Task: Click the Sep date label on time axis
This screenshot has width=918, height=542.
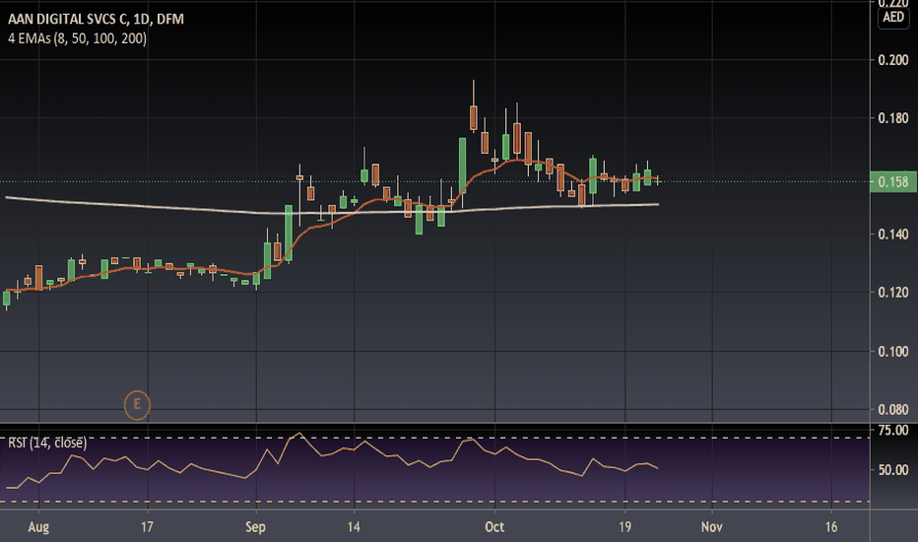Action: [255, 527]
